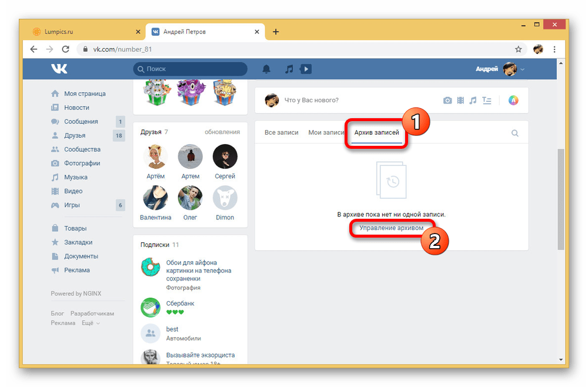View site security lock icon
The width and height of the screenshot is (588, 387).
pyautogui.click(x=85, y=49)
